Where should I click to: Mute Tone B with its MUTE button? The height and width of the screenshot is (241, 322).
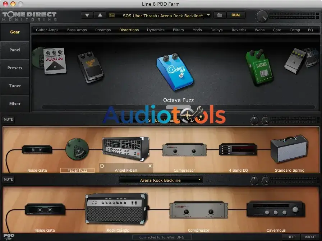(x=8, y=180)
